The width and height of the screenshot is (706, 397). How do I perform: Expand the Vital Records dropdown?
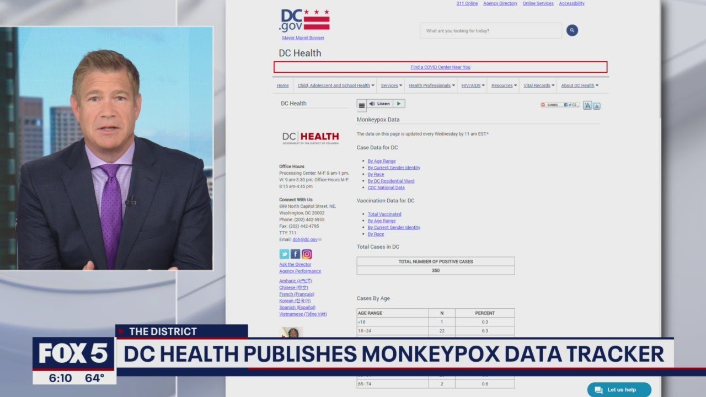click(539, 85)
